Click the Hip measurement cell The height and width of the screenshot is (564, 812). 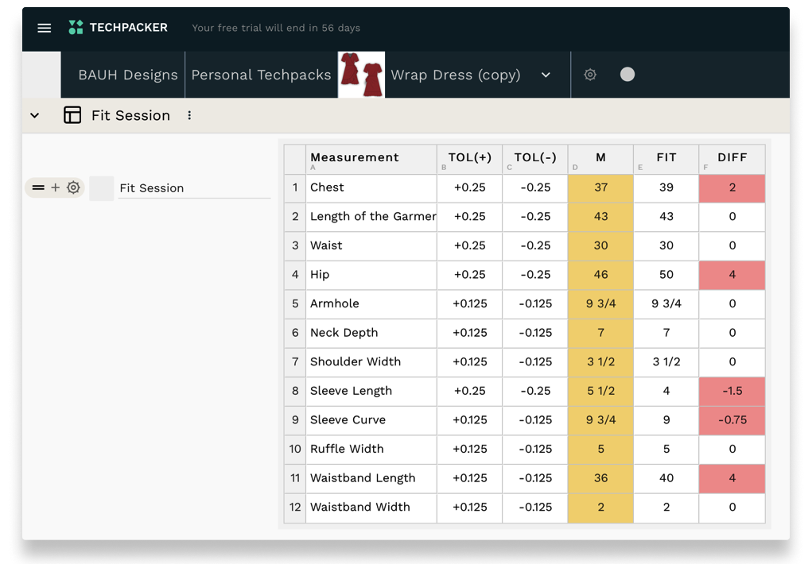pyautogui.click(x=371, y=275)
